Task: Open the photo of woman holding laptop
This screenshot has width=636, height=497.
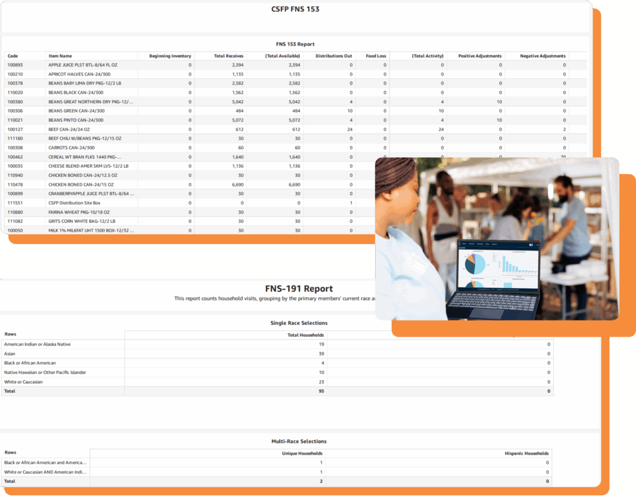Action: (x=497, y=239)
